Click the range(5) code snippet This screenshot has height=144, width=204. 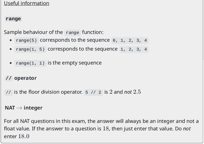(x=27, y=40)
